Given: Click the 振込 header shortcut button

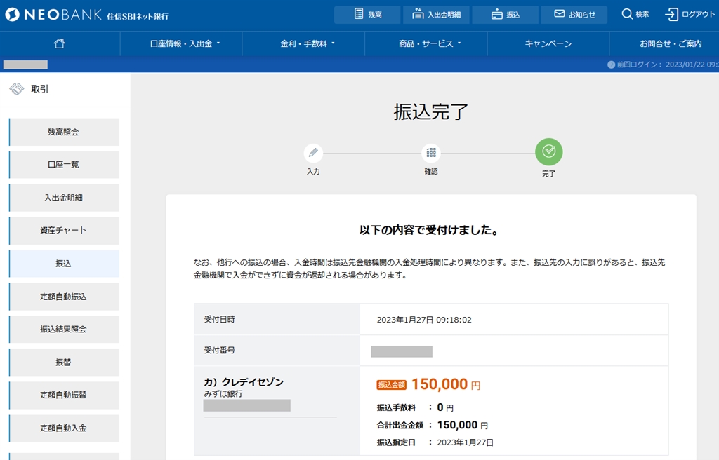Looking at the screenshot, I should pyautogui.click(x=506, y=15).
